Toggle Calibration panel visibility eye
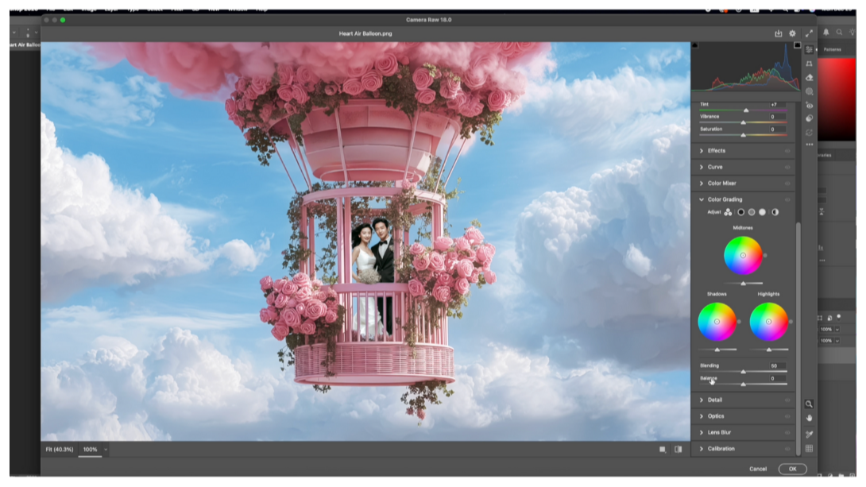The width and height of the screenshot is (866, 487). (787, 449)
